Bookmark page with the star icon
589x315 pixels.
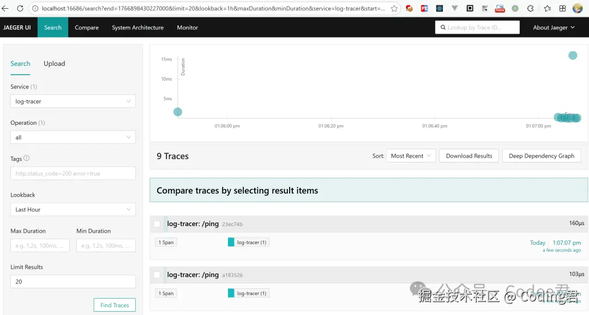coord(394,8)
